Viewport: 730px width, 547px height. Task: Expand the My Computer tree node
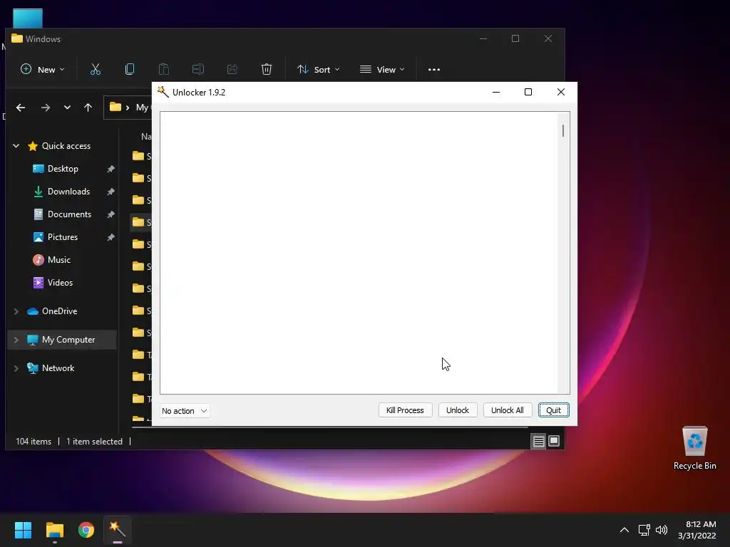[16, 340]
